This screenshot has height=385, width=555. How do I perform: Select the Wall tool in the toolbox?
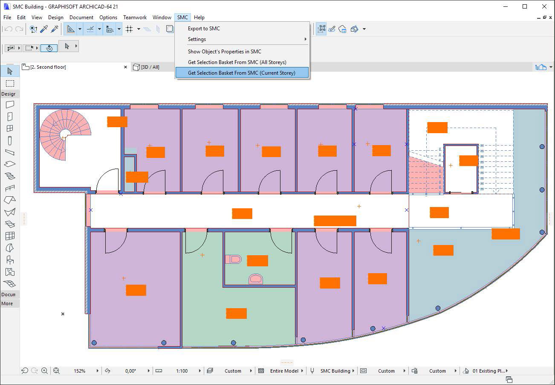[x=10, y=104]
